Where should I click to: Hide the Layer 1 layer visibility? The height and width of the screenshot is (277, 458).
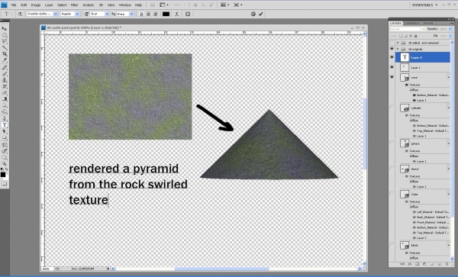(392, 67)
